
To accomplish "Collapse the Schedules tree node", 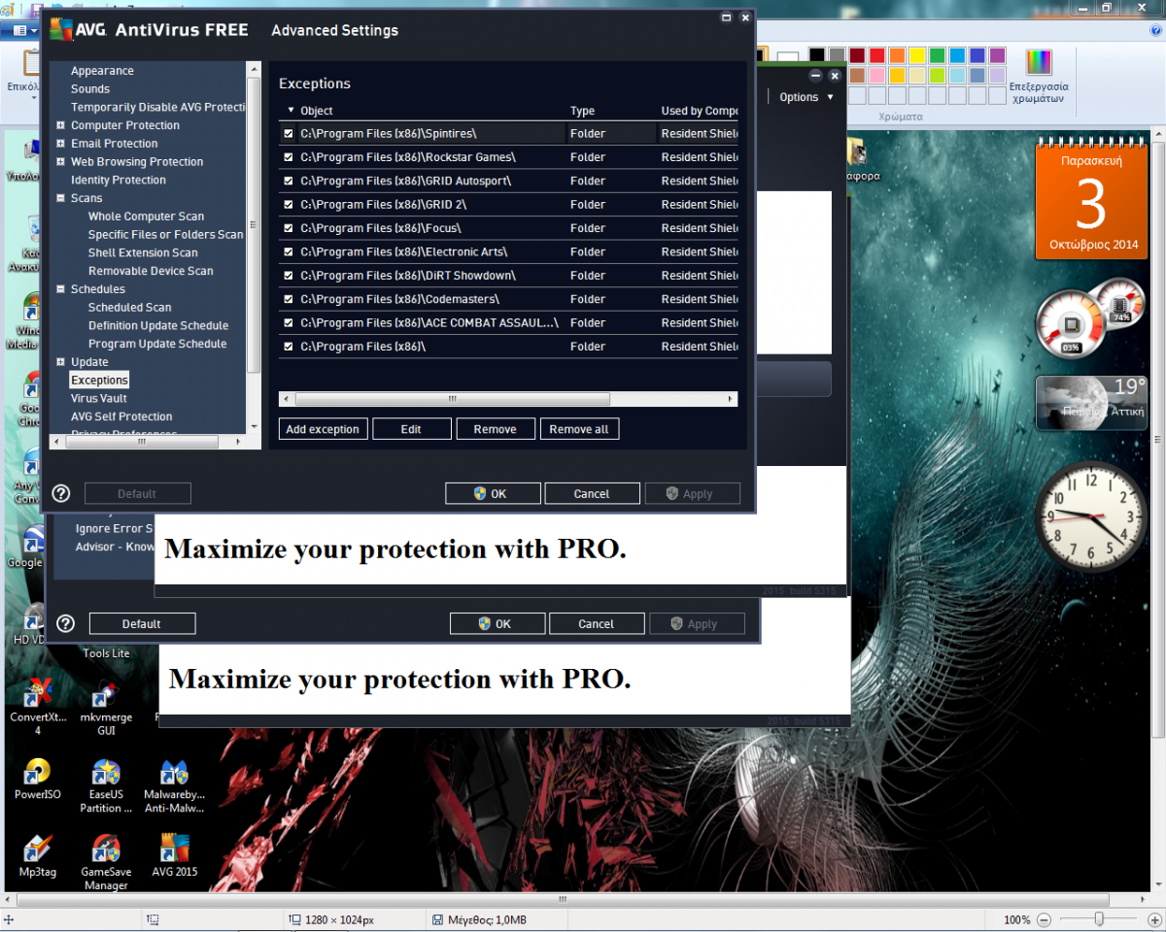I will [60, 289].
